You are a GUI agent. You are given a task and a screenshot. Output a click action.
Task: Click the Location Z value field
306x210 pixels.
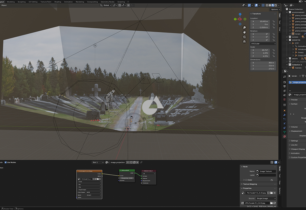pos(261,27)
